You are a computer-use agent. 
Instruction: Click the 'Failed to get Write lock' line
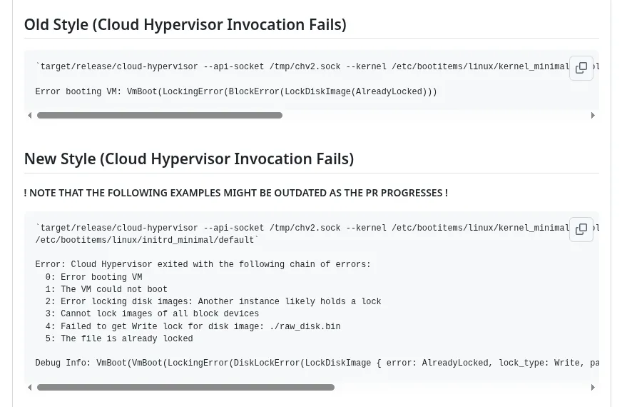(x=193, y=326)
